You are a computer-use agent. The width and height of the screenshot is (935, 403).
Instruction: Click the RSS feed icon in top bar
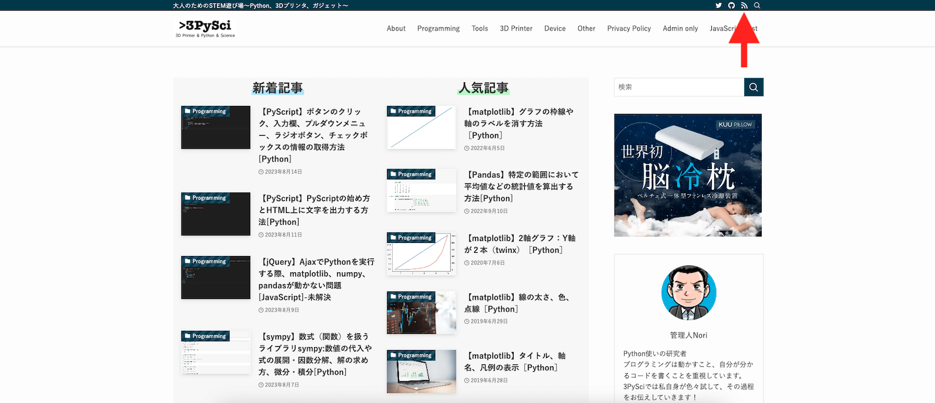[x=744, y=6]
